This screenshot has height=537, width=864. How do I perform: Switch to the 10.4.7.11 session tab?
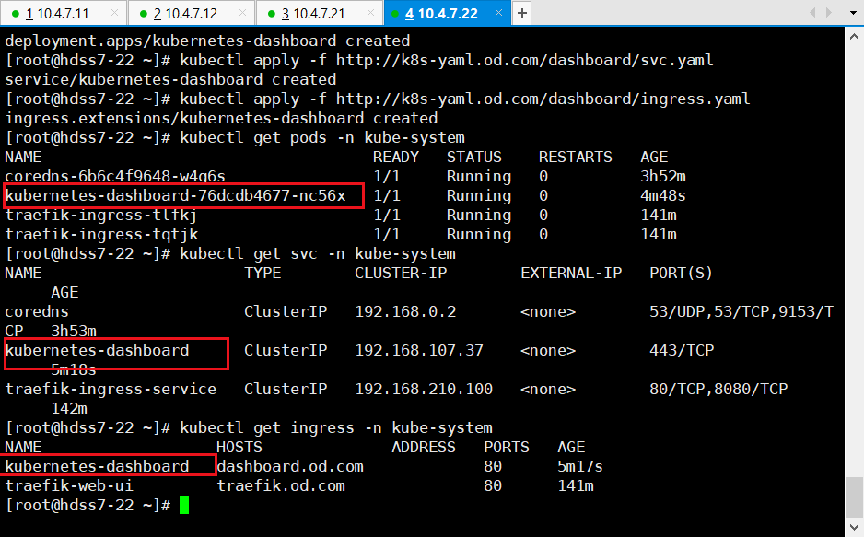pos(57,13)
